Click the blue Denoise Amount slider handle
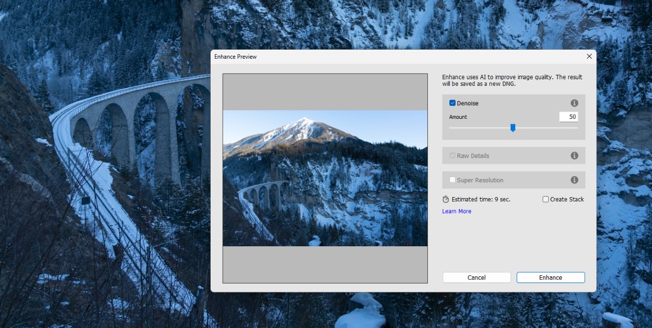 tap(513, 128)
